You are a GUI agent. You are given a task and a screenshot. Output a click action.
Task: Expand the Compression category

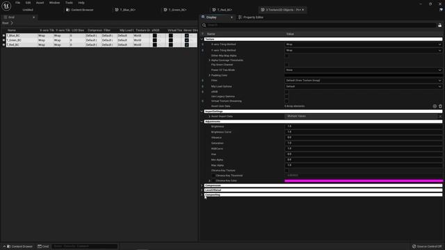(202, 185)
